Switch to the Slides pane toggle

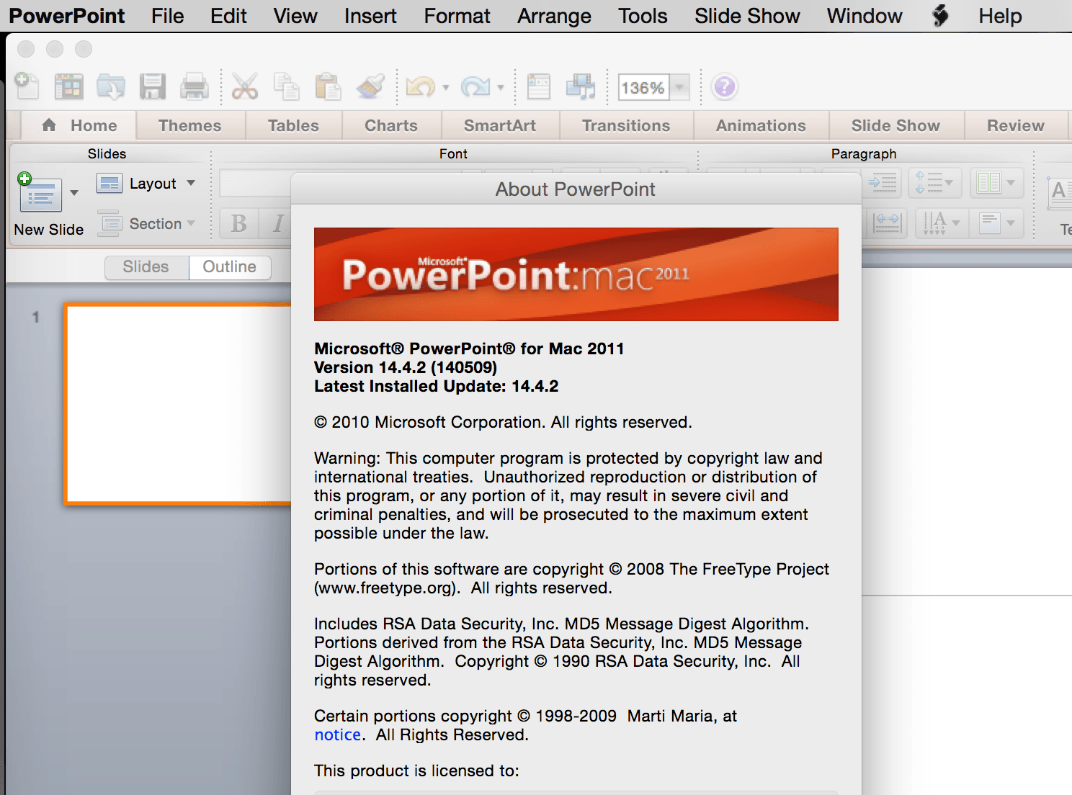[x=146, y=267]
